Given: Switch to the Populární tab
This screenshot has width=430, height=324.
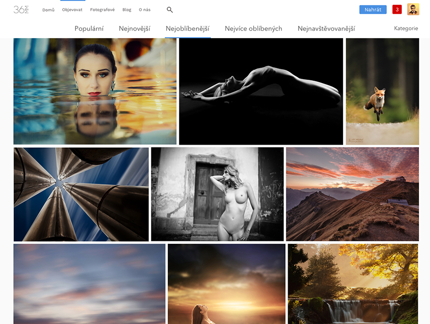Looking at the screenshot, I should tap(89, 29).
